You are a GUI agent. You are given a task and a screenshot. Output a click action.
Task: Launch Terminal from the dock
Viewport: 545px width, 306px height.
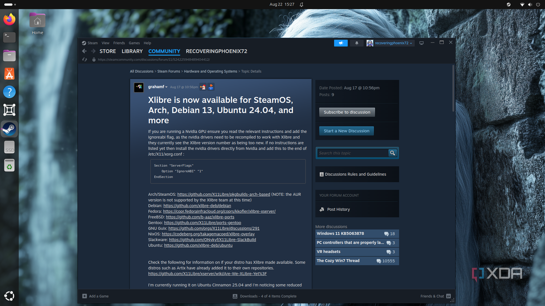[9, 37]
